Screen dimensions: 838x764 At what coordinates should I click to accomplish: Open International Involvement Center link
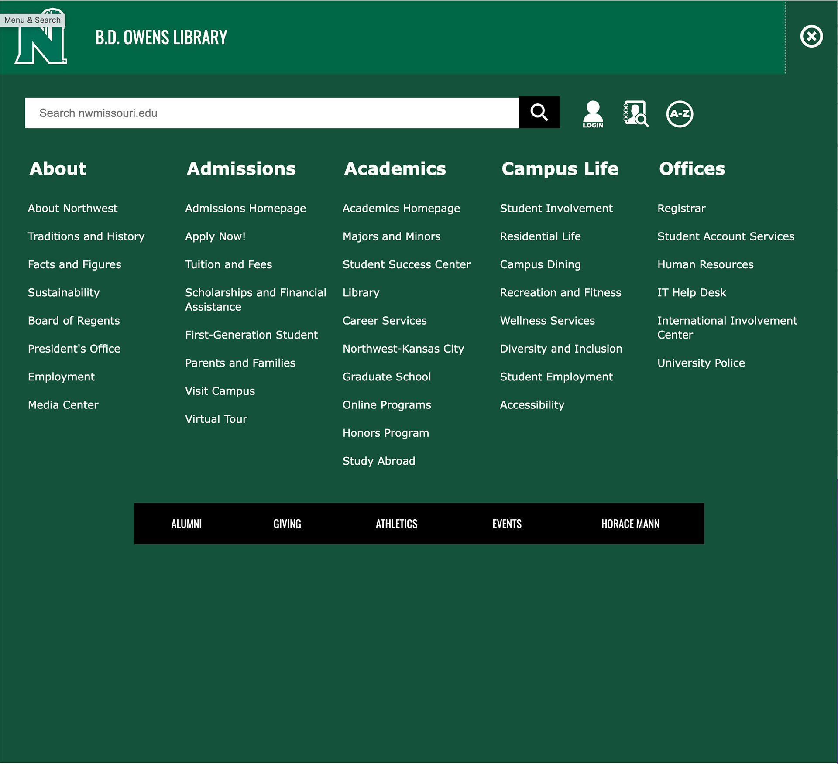(x=727, y=328)
